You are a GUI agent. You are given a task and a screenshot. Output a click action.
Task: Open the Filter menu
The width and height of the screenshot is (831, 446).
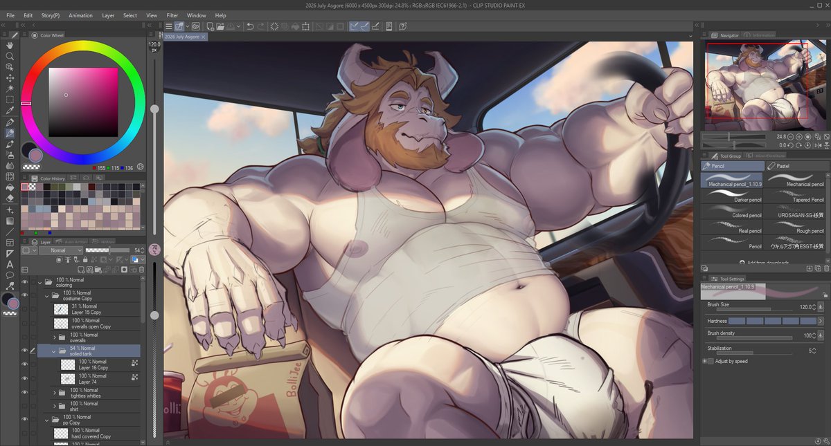172,15
